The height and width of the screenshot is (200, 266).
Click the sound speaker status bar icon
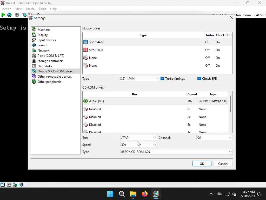point(21,185)
